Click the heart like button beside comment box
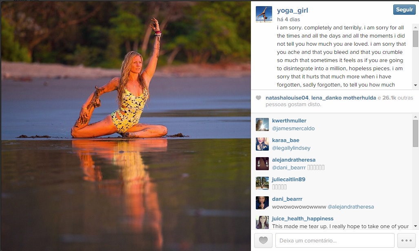 [263, 240]
